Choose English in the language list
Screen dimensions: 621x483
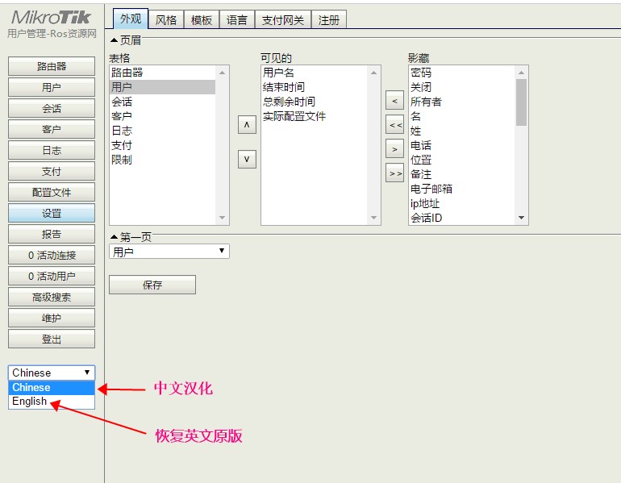coord(52,401)
